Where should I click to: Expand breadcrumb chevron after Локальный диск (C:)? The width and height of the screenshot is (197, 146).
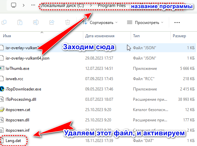pos(91,5)
